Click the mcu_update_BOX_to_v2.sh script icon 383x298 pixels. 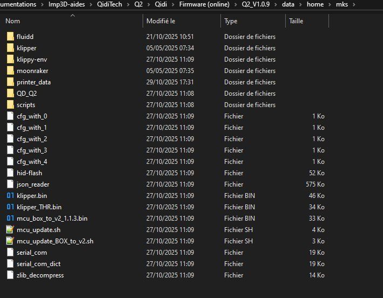pyautogui.click(x=10, y=241)
